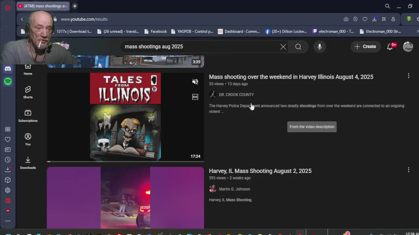The width and height of the screenshot is (419, 235).
Task: Click the green download extension arrow
Action: 409,19
